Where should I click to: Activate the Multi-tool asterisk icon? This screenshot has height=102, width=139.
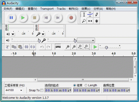[96, 21]
